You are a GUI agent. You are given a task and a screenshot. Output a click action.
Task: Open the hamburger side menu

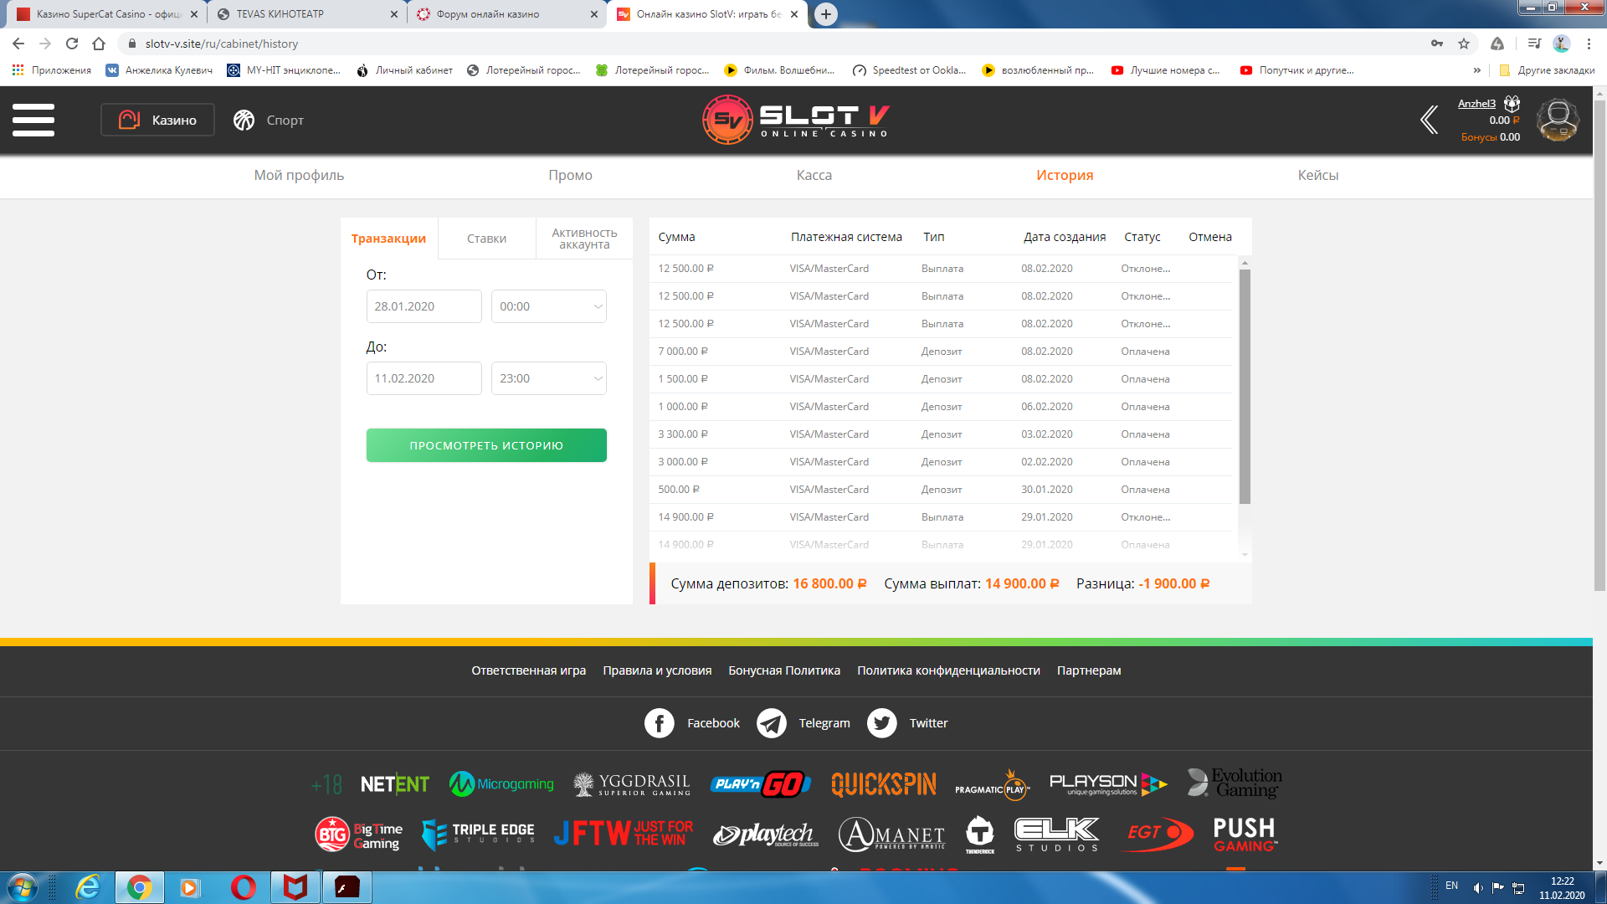pos(33,120)
